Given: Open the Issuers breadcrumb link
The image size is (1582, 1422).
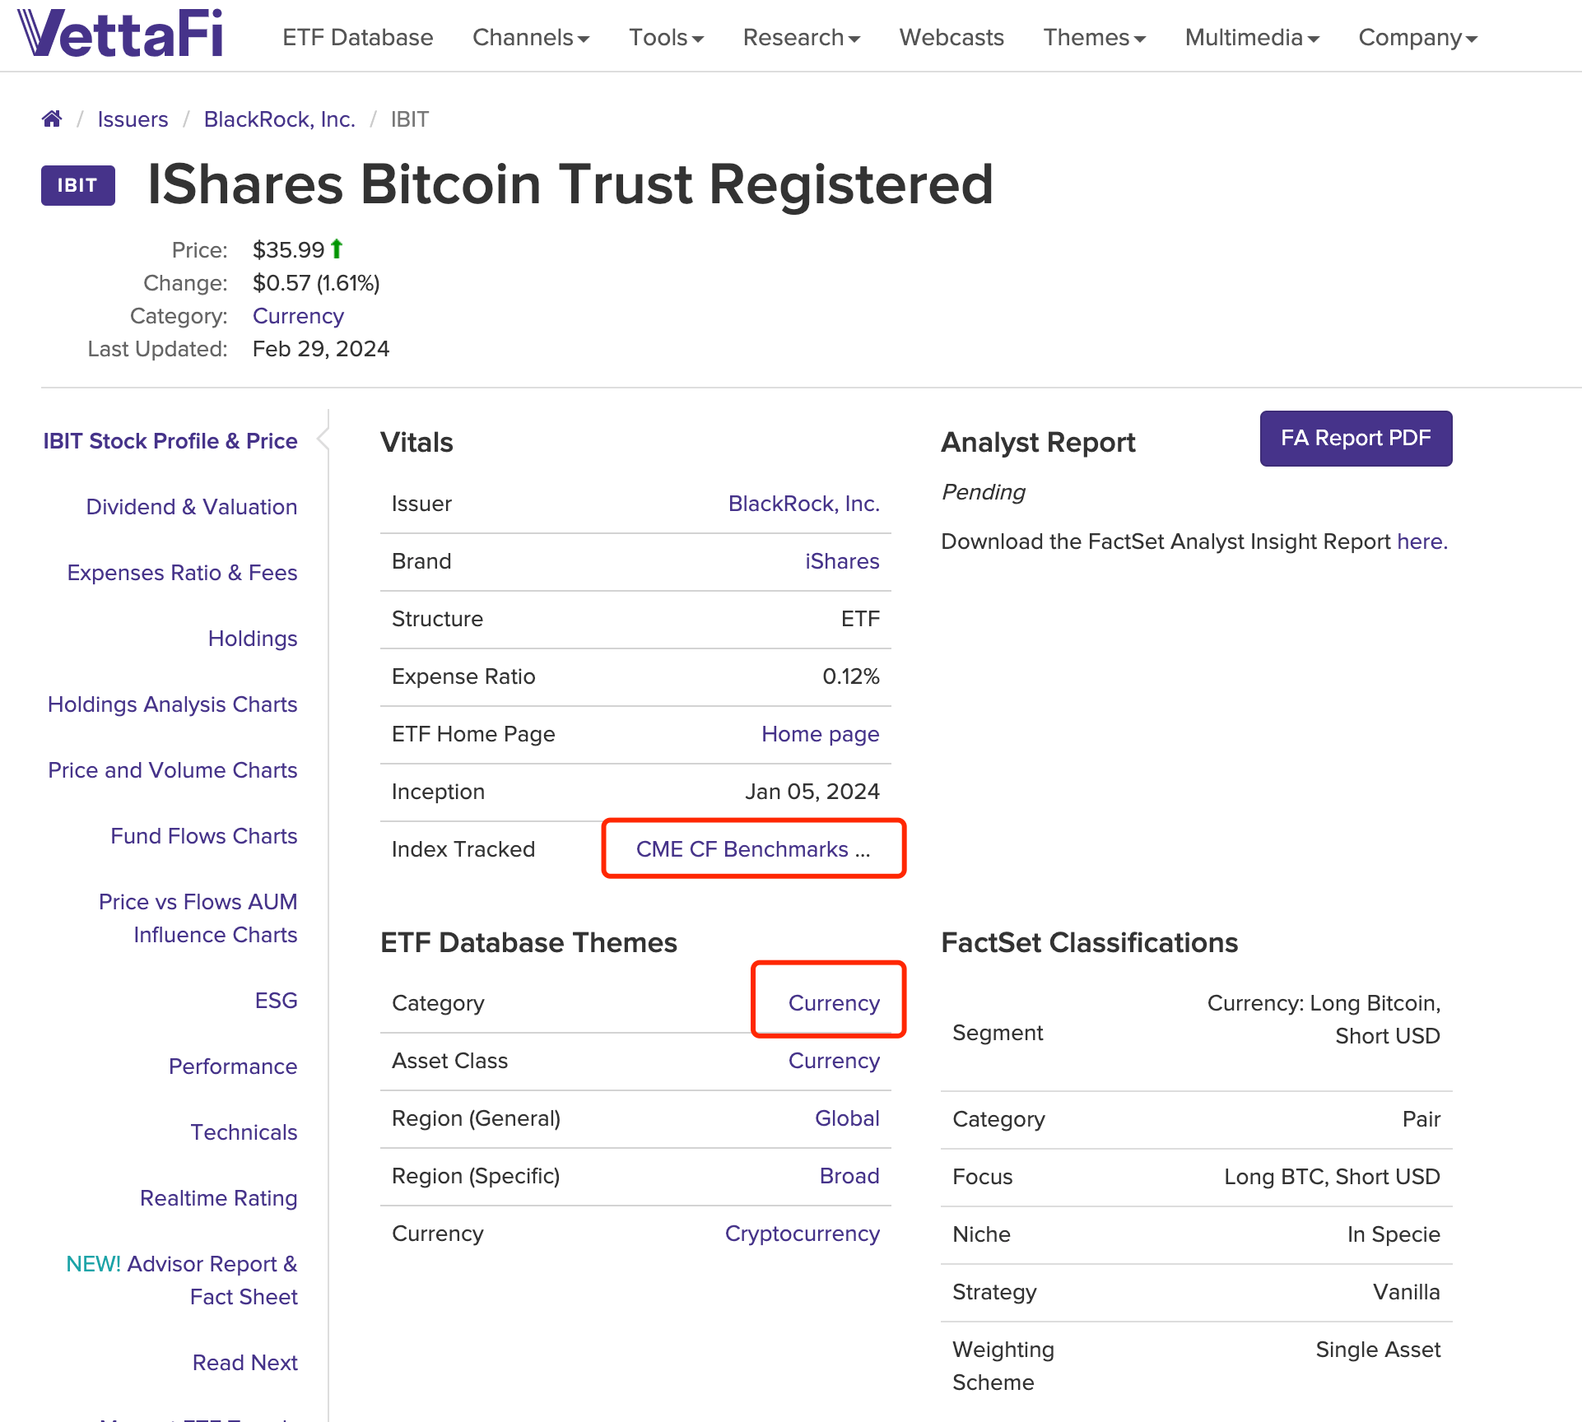Looking at the screenshot, I should (x=133, y=119).
